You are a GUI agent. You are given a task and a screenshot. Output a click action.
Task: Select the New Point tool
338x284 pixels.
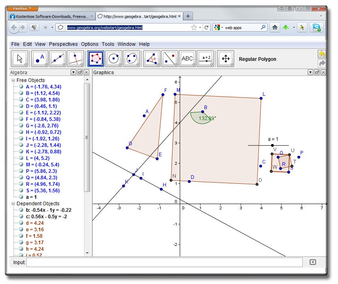pyautogui.click(x=40, y=59)
